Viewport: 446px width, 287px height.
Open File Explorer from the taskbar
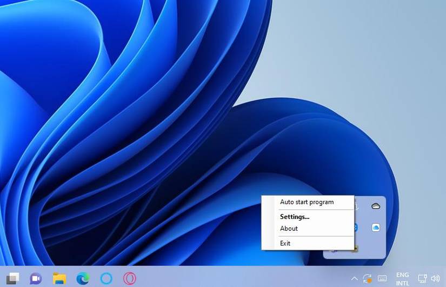(59, 278)
